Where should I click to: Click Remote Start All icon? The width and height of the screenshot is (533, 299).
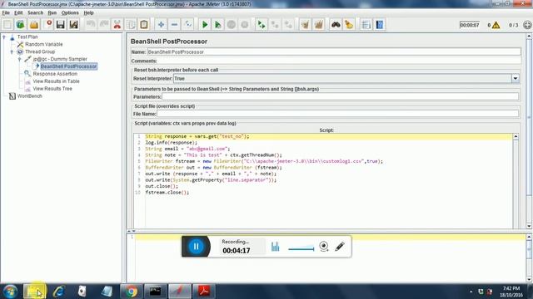point(262,24)
